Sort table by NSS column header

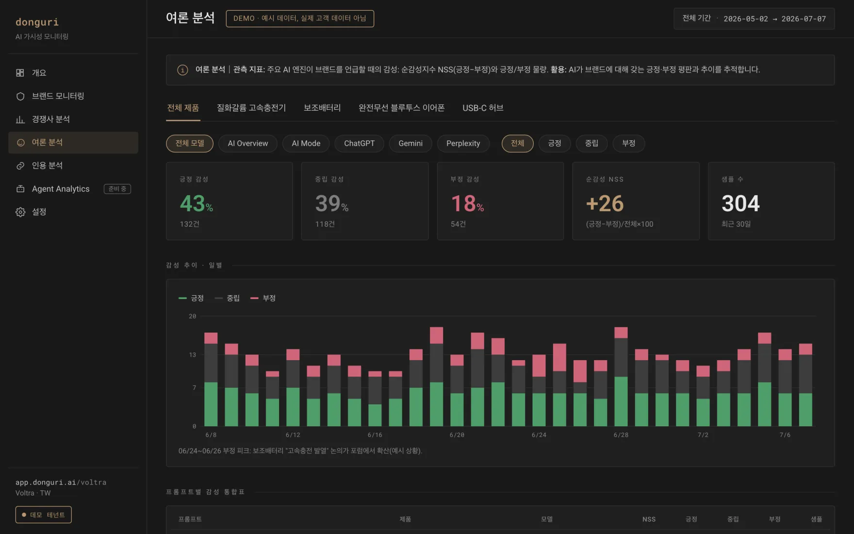(649, 519)
